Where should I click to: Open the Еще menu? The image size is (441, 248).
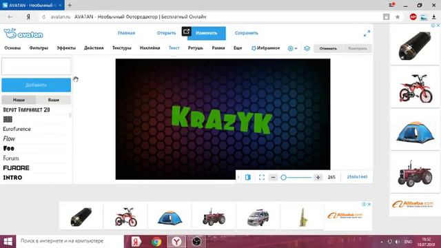238,48
